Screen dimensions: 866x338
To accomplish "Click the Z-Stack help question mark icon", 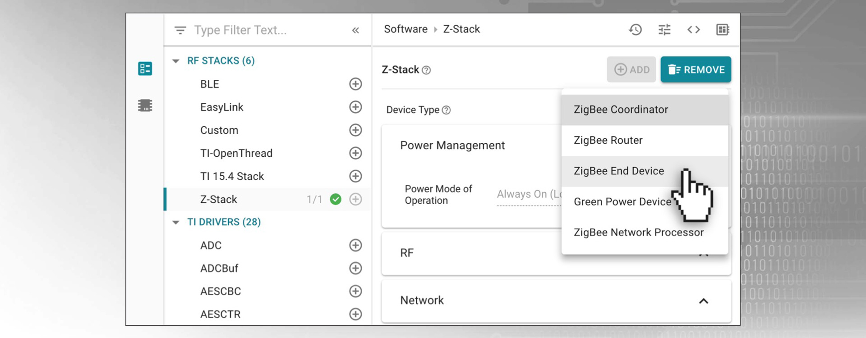I will pos(426,70).
